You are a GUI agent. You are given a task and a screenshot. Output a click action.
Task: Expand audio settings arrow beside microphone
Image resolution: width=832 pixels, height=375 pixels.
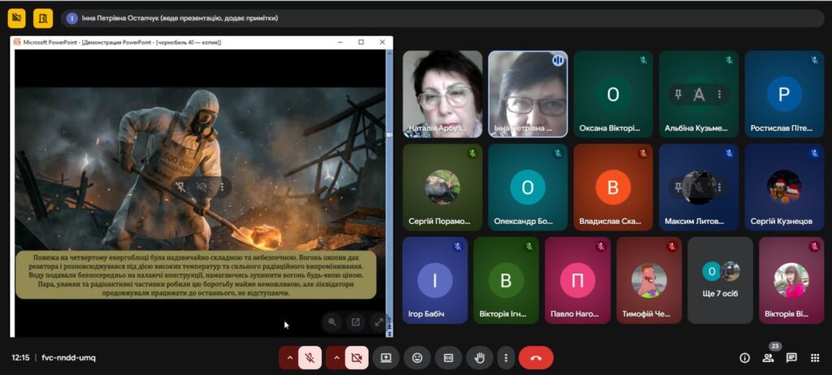[288, 357]
